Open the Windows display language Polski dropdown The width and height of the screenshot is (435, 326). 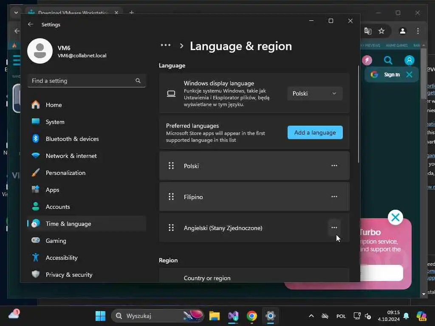click(315, 94)
